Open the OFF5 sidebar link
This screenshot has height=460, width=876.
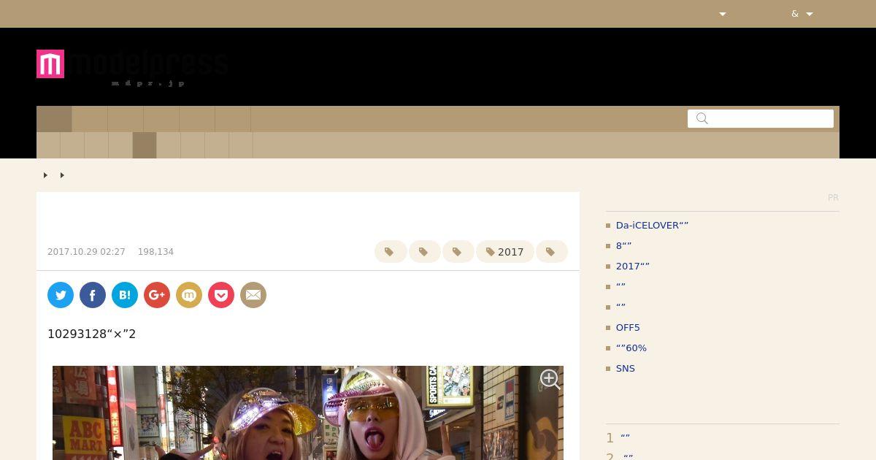(x=628, y=328)
